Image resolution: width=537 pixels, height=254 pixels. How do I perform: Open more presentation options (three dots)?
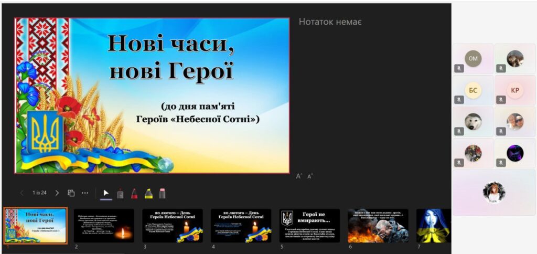(85, 193)
